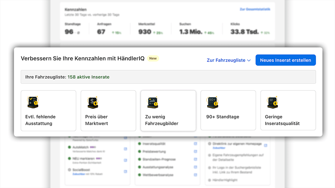Image resolution: width=335 pixels, height=188 pixels.
Task: Expand the Zur Fahrzeugliste dropdown
Action: [x=228, y=60]
